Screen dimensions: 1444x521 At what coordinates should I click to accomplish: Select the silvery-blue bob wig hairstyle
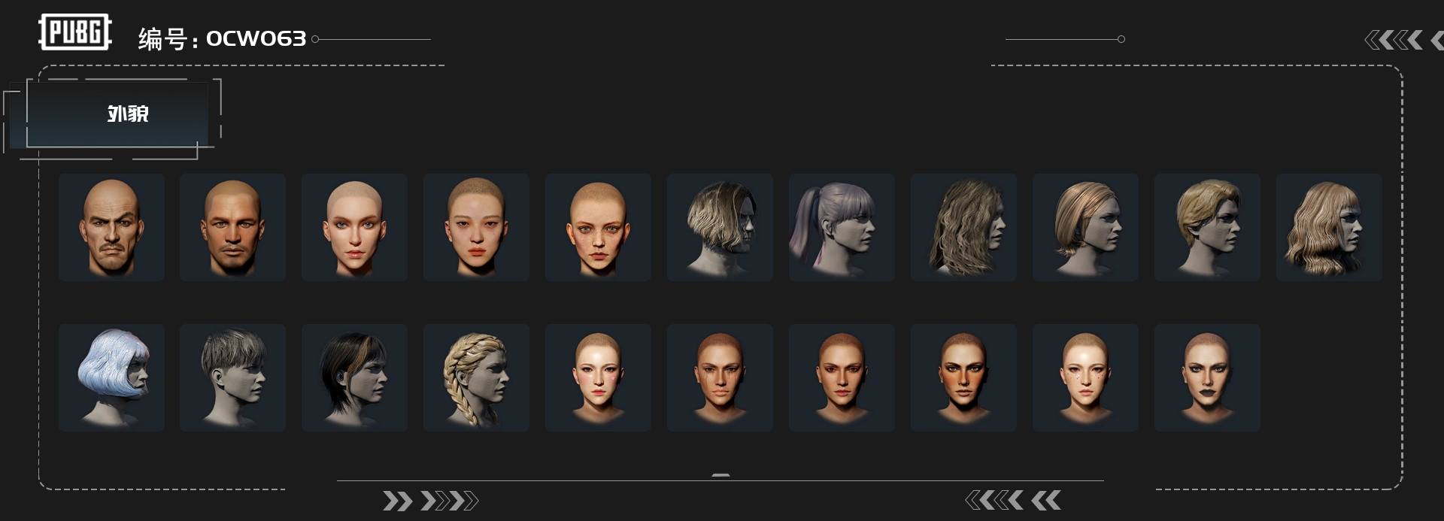(111, 377)
